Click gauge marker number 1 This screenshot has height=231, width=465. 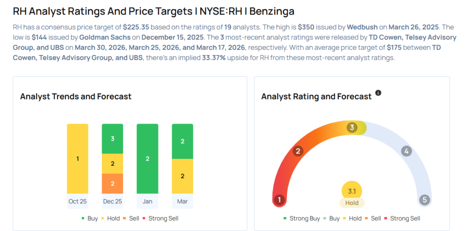point(280,200)
